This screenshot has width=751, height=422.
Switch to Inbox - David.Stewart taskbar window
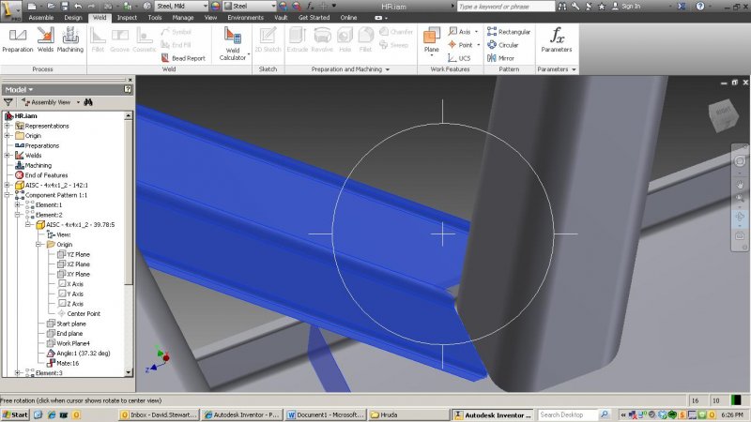(x=158, y=414)
